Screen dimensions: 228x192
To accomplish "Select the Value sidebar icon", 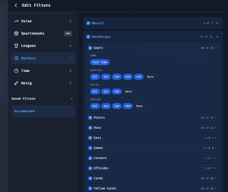I will point(16,21).
